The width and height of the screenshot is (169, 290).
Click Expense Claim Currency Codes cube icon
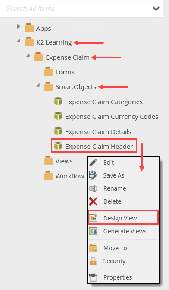click(x=58, y=116)
